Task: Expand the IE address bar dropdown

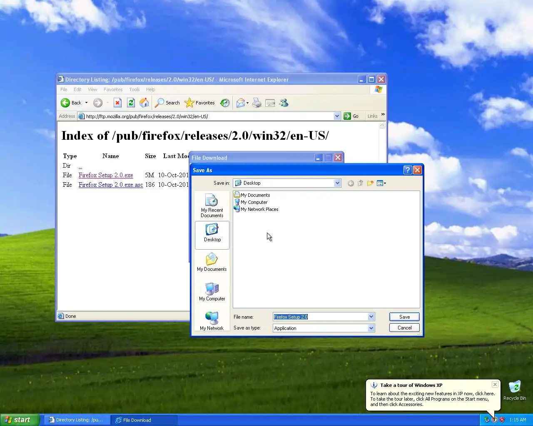Action: point(337,116)
